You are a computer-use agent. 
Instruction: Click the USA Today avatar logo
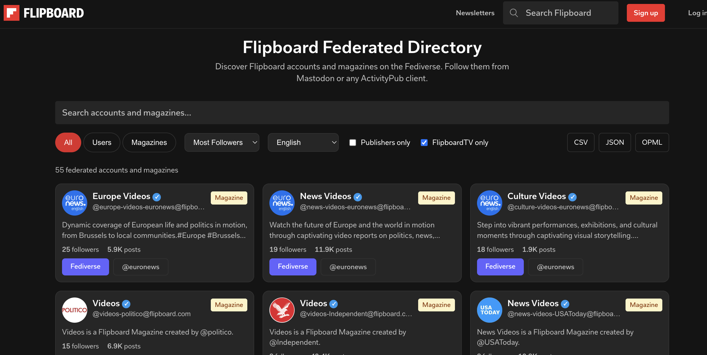[x=489, y=310]
